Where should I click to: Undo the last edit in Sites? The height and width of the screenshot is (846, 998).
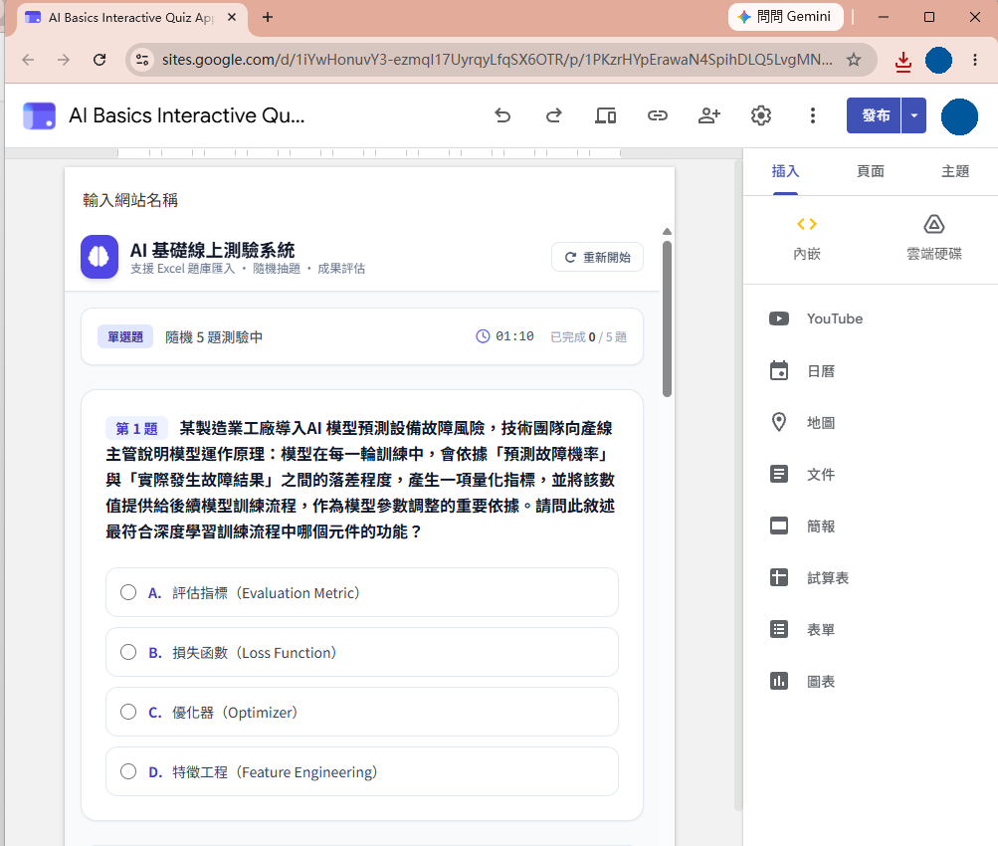[502, 115]
